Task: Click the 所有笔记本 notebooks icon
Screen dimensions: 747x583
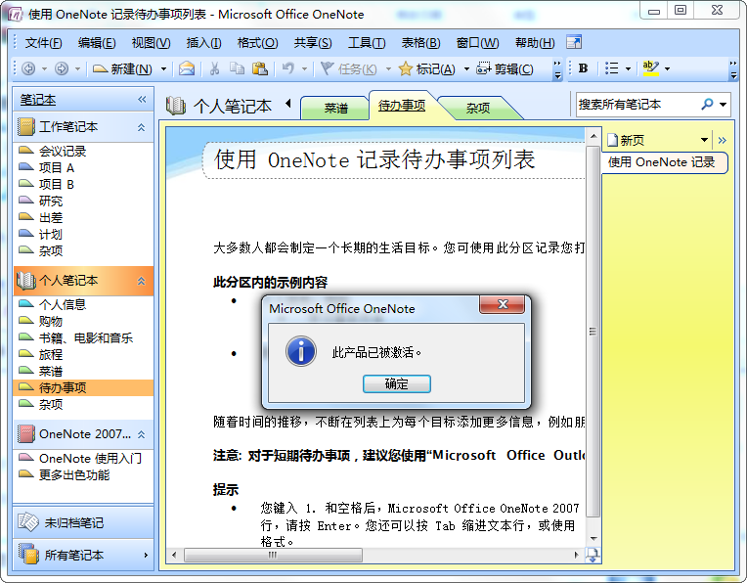Action: point(28,555)
